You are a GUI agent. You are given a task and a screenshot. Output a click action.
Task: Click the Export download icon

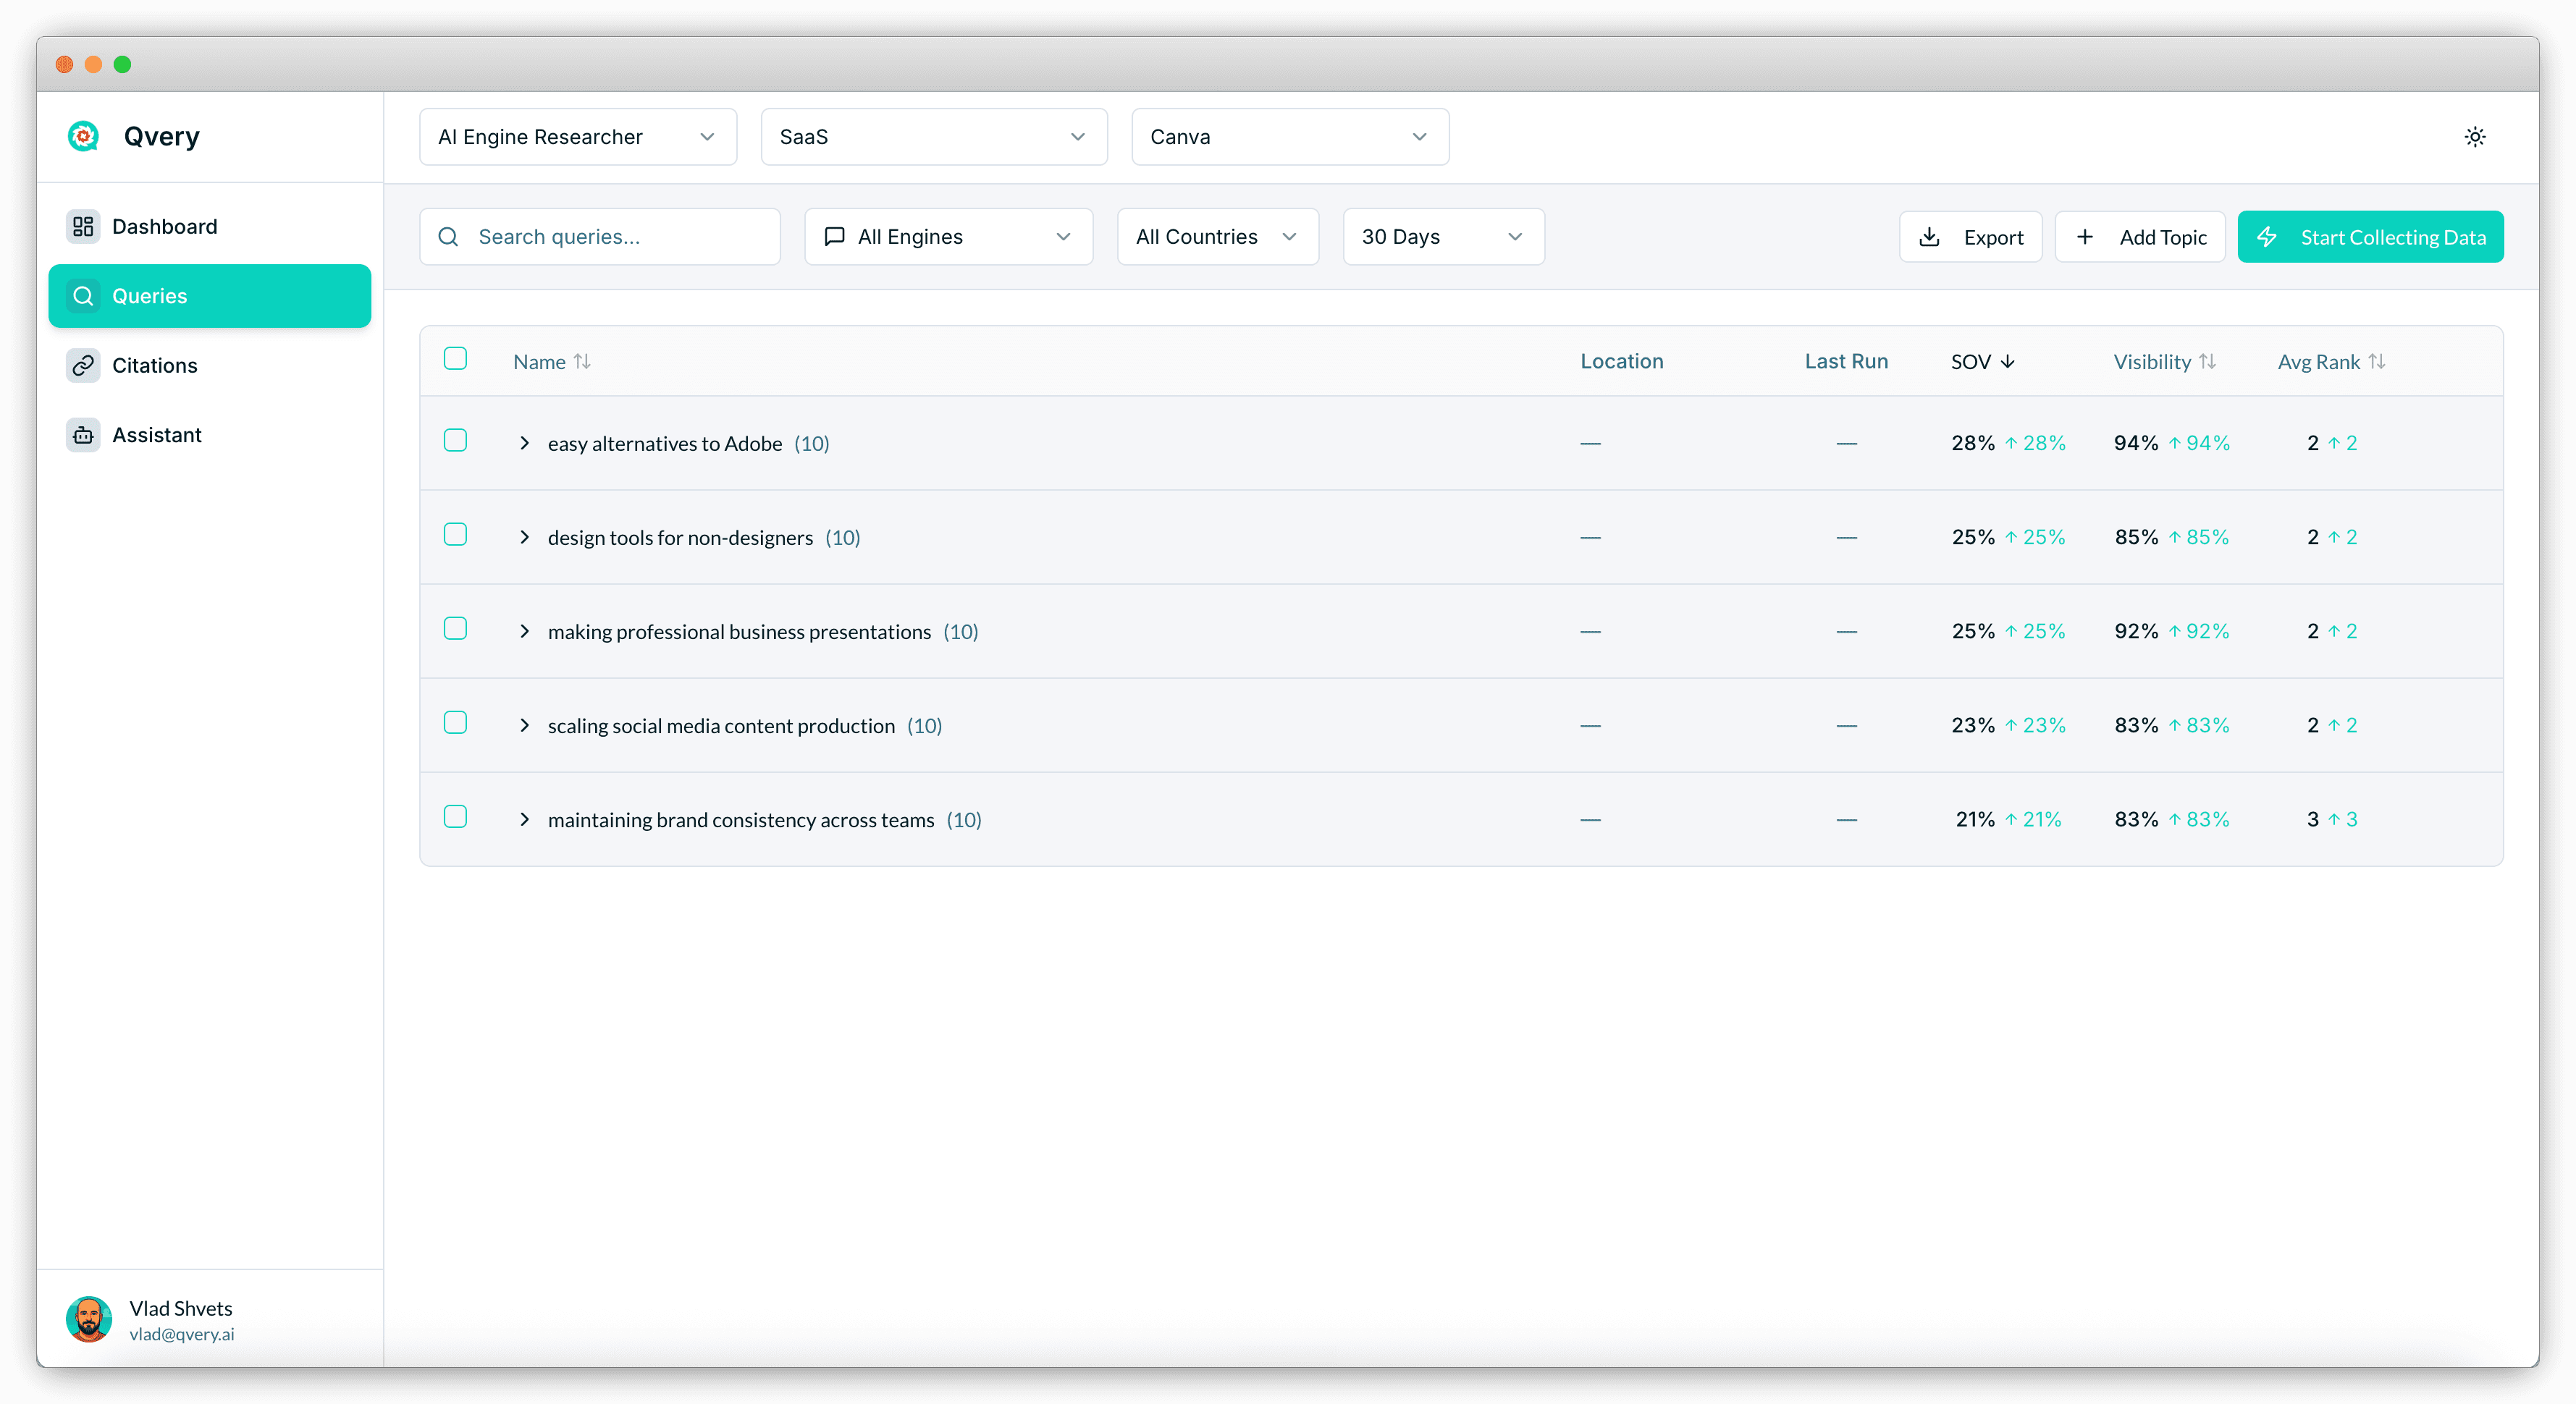(1929, 237)
